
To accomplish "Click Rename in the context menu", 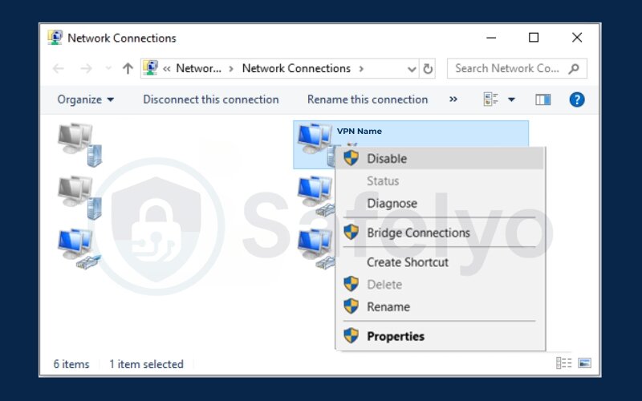I will [388, 306].
